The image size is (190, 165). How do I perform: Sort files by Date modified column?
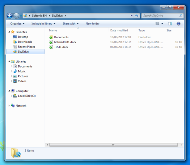point(119,30)
